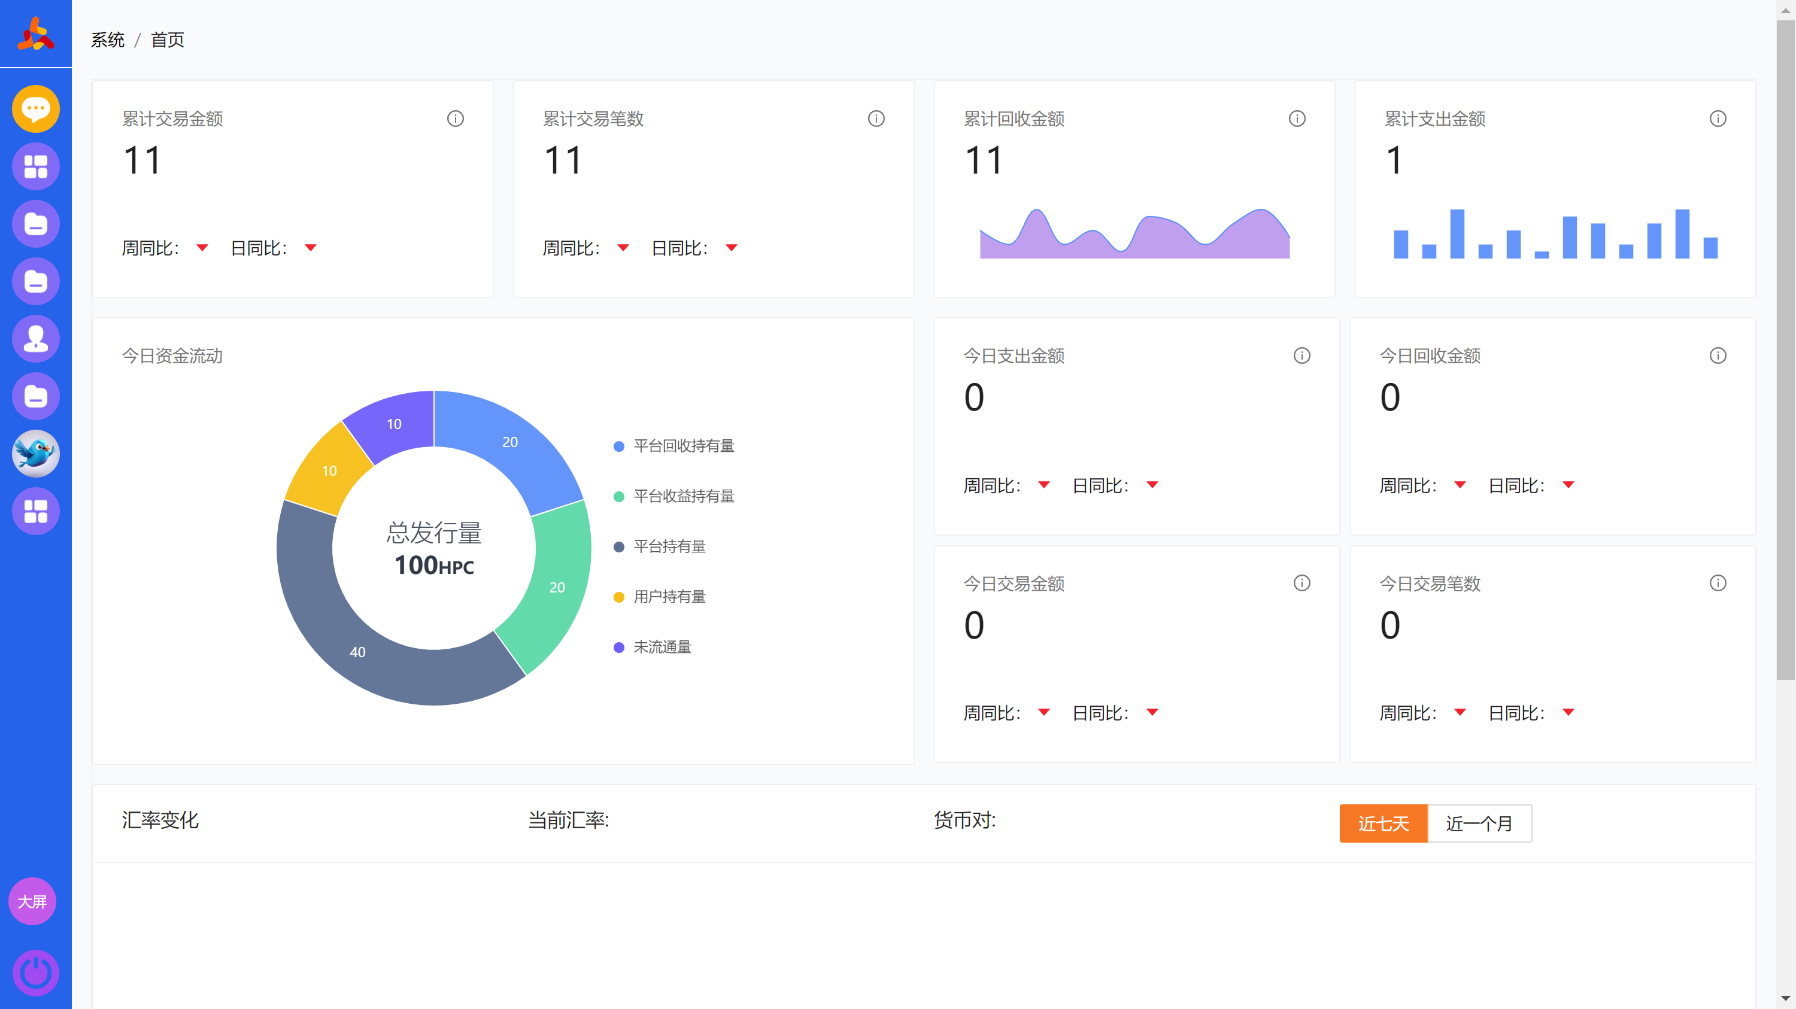Screen dimensions: 1796x1009
Task: Switch to 近一个月 range
Action: click(1479, 823)
